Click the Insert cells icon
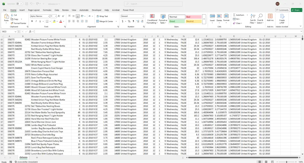The height and width of the screenshot is (163, 304). pyautogui.click(x=212, y=16)
